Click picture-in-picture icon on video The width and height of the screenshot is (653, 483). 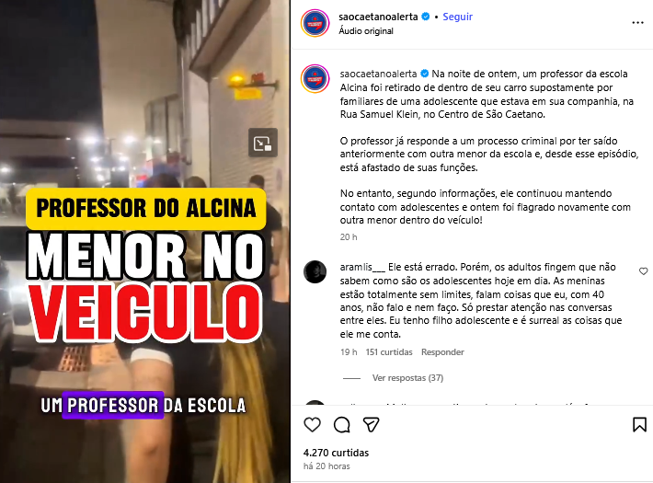click(x=263, y=143)
